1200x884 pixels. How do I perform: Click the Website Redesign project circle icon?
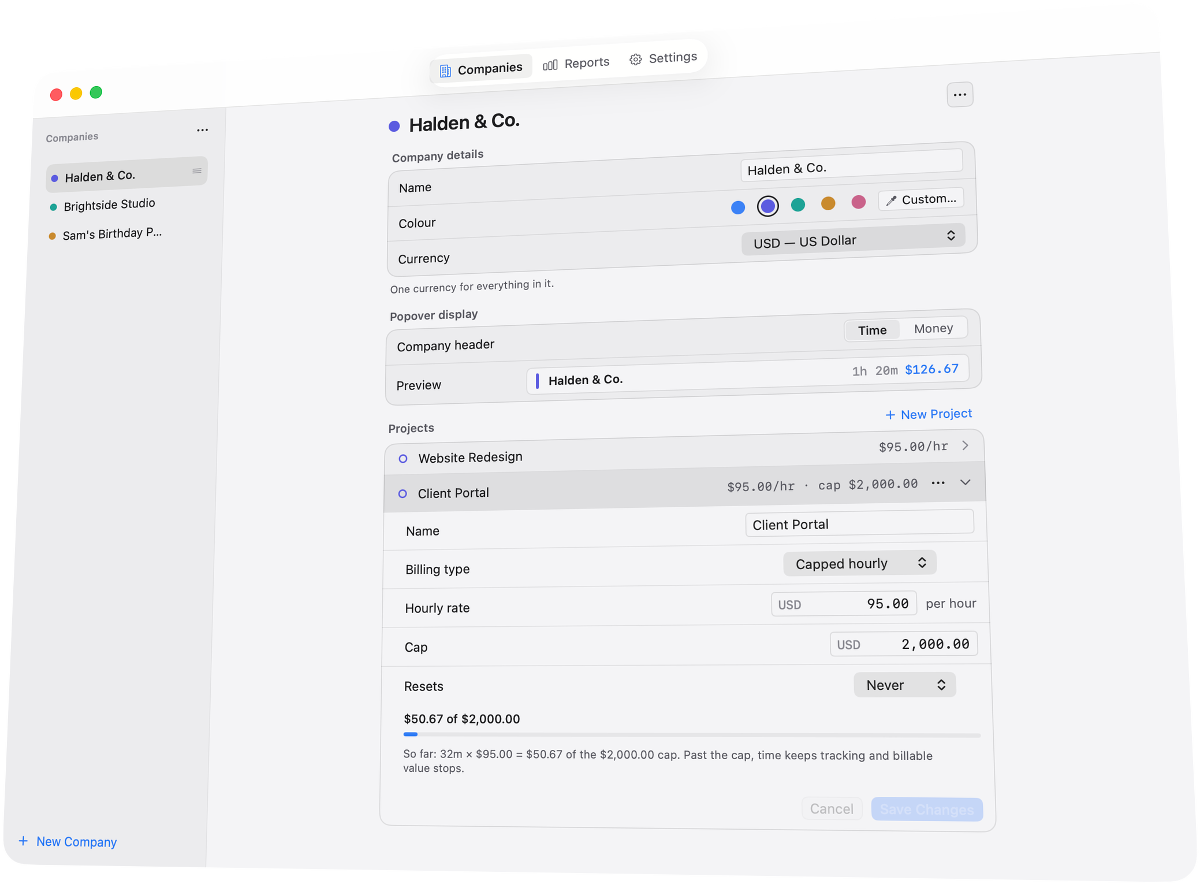click(x=403, y=459)
